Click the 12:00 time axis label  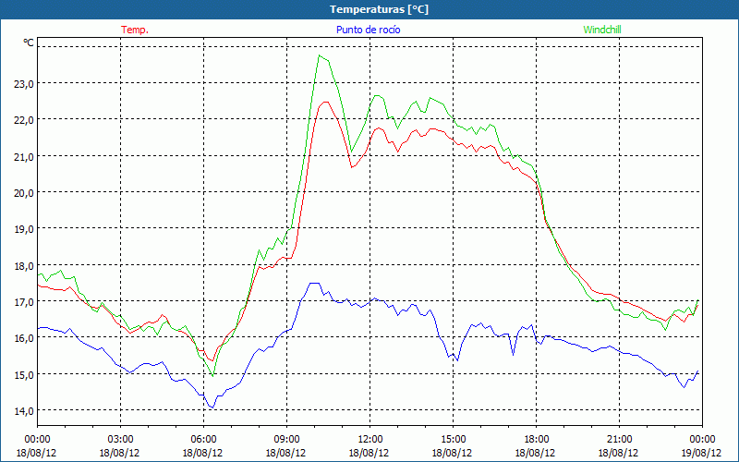[x=370, y=440]
